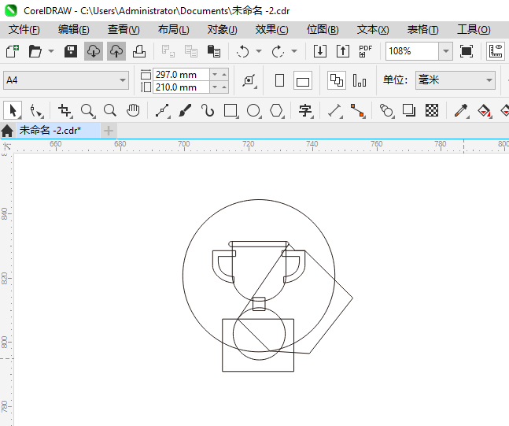Select the Ellipse tool
Screen dimensions: 509x426
click(253, 110)
